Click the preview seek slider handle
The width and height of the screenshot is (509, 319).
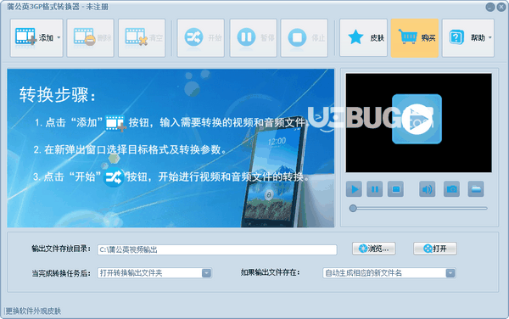(x=353, y=209)
